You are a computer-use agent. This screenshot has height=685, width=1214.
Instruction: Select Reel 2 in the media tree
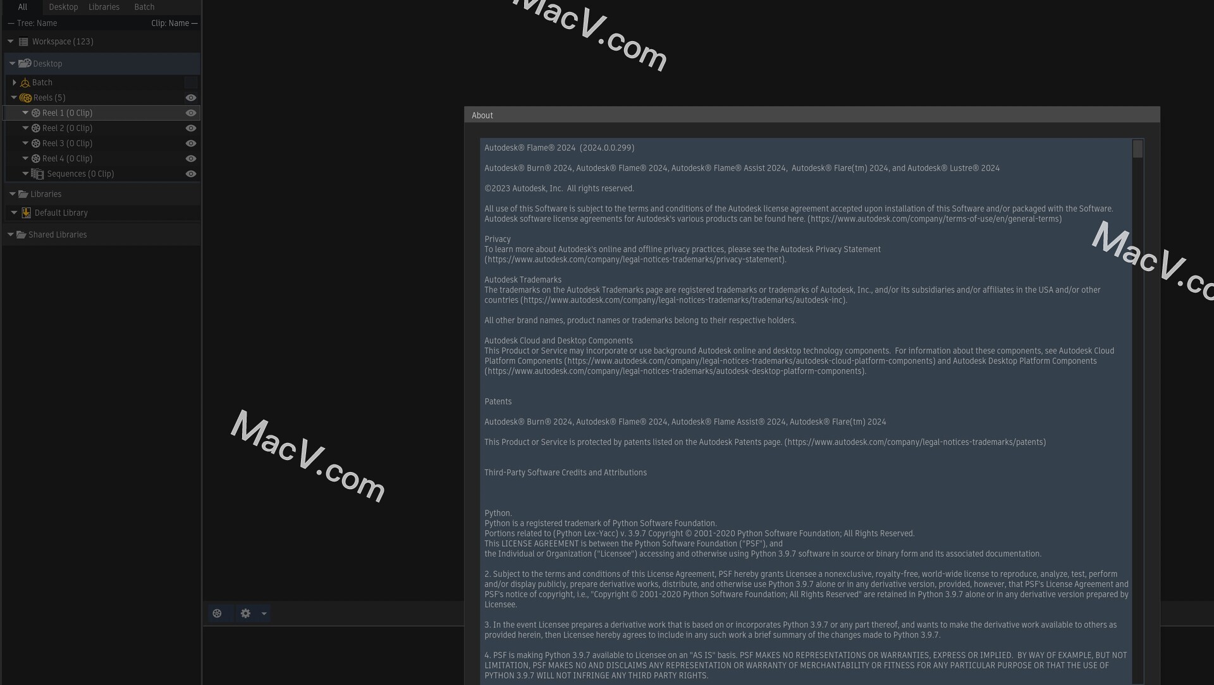pyautogui.click(x=66, y=128)
